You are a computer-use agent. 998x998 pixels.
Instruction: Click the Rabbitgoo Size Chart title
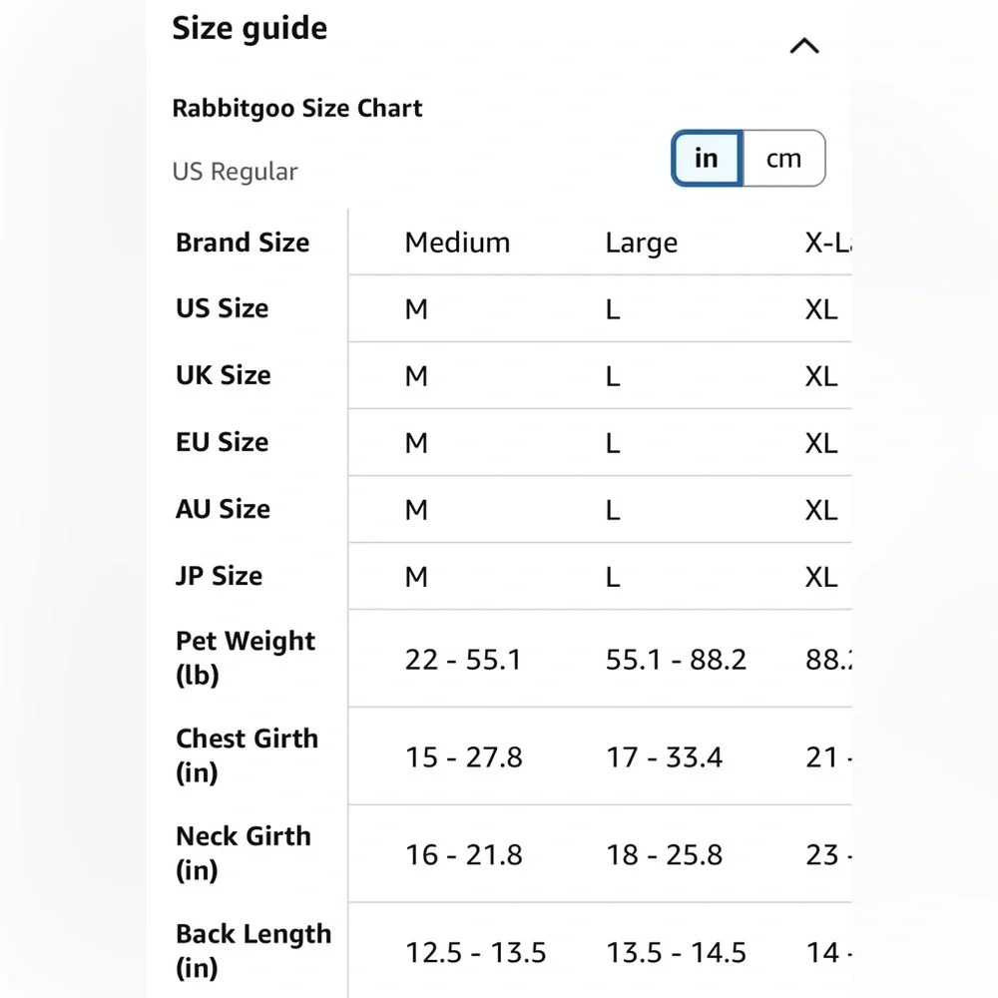(297, 108)
